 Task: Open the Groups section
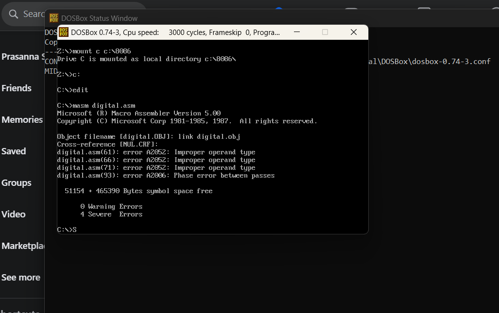click(x=17, y=183)
